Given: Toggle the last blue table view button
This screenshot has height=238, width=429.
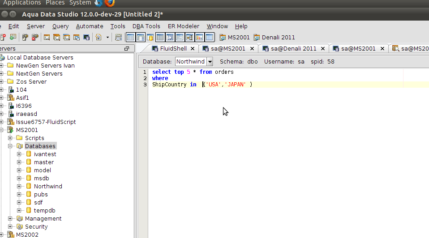Looking at the screenshot, I should point(209,37).
